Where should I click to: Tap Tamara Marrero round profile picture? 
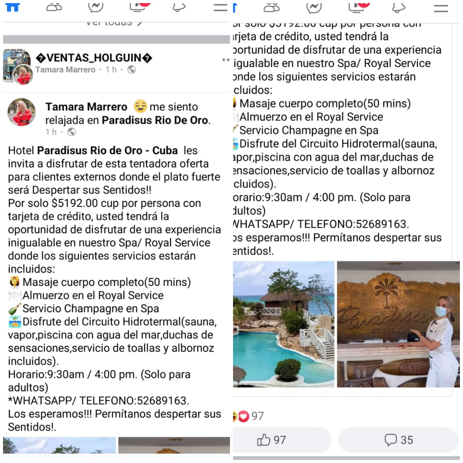(x=22, y=112)
